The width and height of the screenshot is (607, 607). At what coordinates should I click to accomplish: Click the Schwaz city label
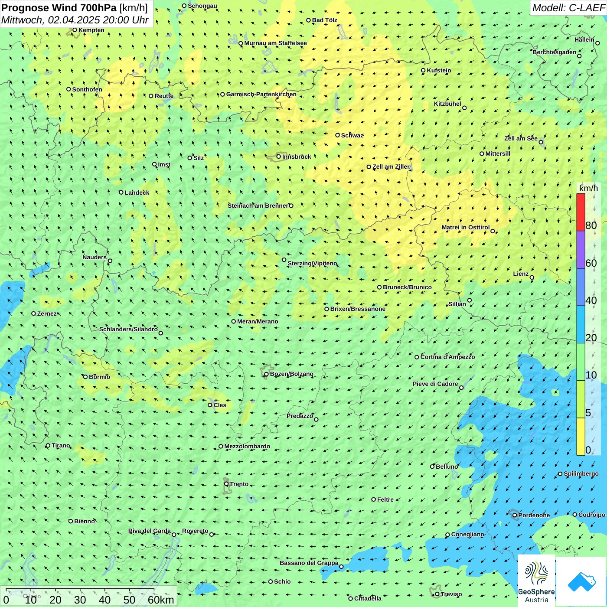(352, 135)
